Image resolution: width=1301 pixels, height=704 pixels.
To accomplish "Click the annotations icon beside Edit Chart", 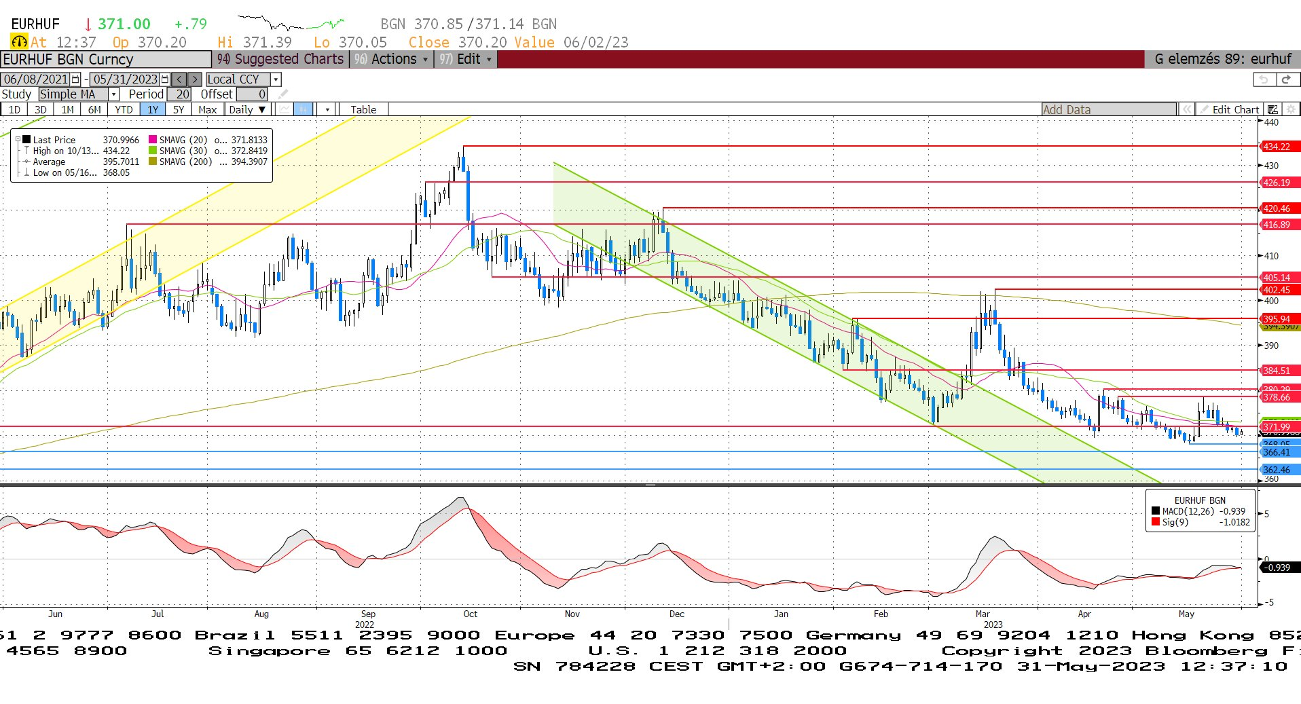I will tap(1273, 109).
